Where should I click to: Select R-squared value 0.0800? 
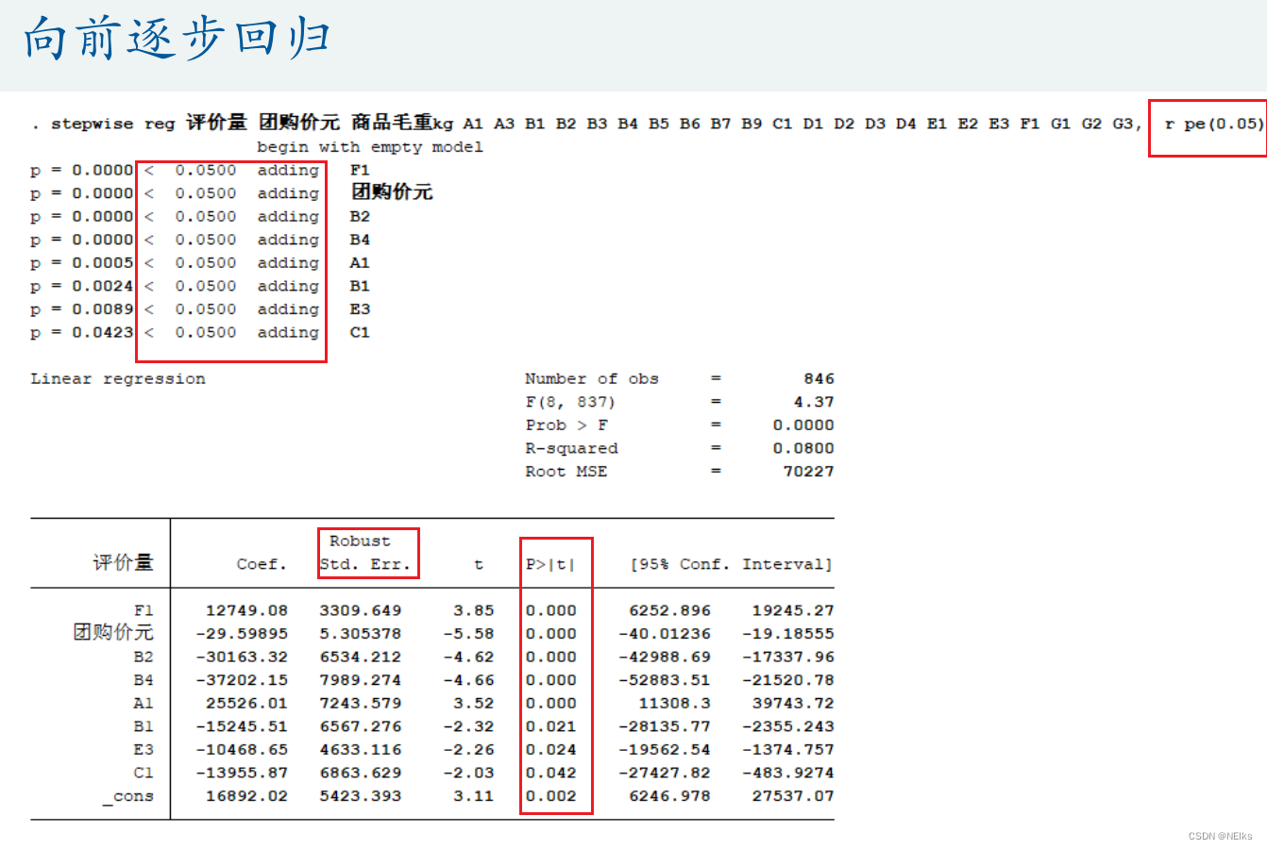tap(803, 449)
